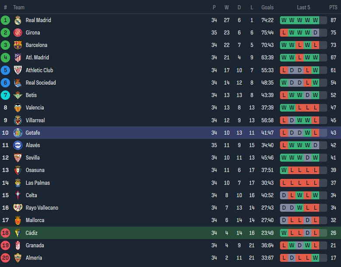Click the Last 5 column header
This screenshot has width=341, height=267.
pos(303,7)
